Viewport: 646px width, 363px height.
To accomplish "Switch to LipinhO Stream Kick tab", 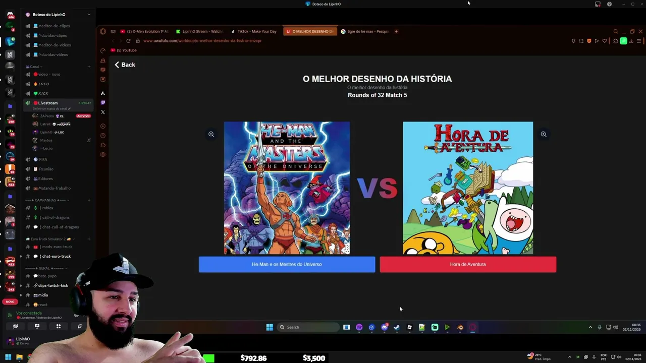I will [x=200, y=31].
